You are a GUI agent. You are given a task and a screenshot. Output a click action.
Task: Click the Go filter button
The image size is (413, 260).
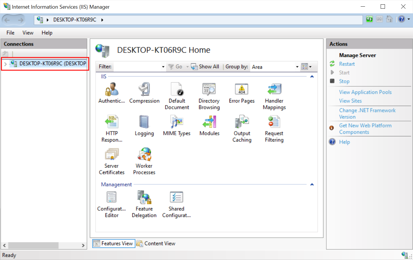coord(175,67)
